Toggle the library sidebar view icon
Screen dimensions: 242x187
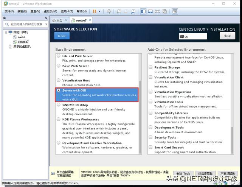pos(143,11)
